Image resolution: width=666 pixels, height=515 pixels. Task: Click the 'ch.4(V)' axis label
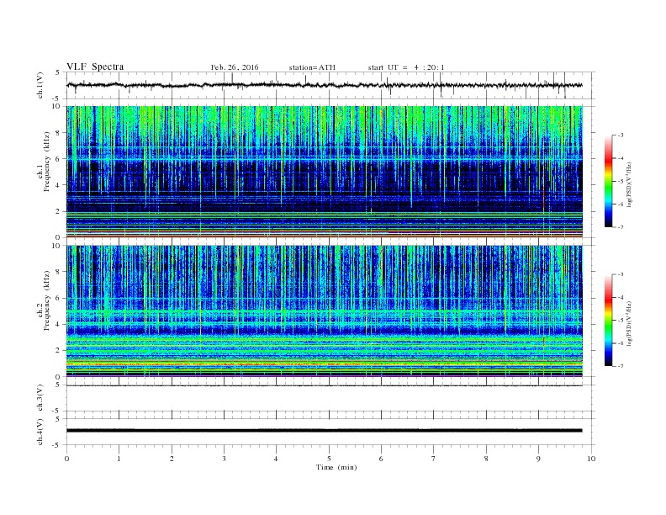(x=40, y=433)
